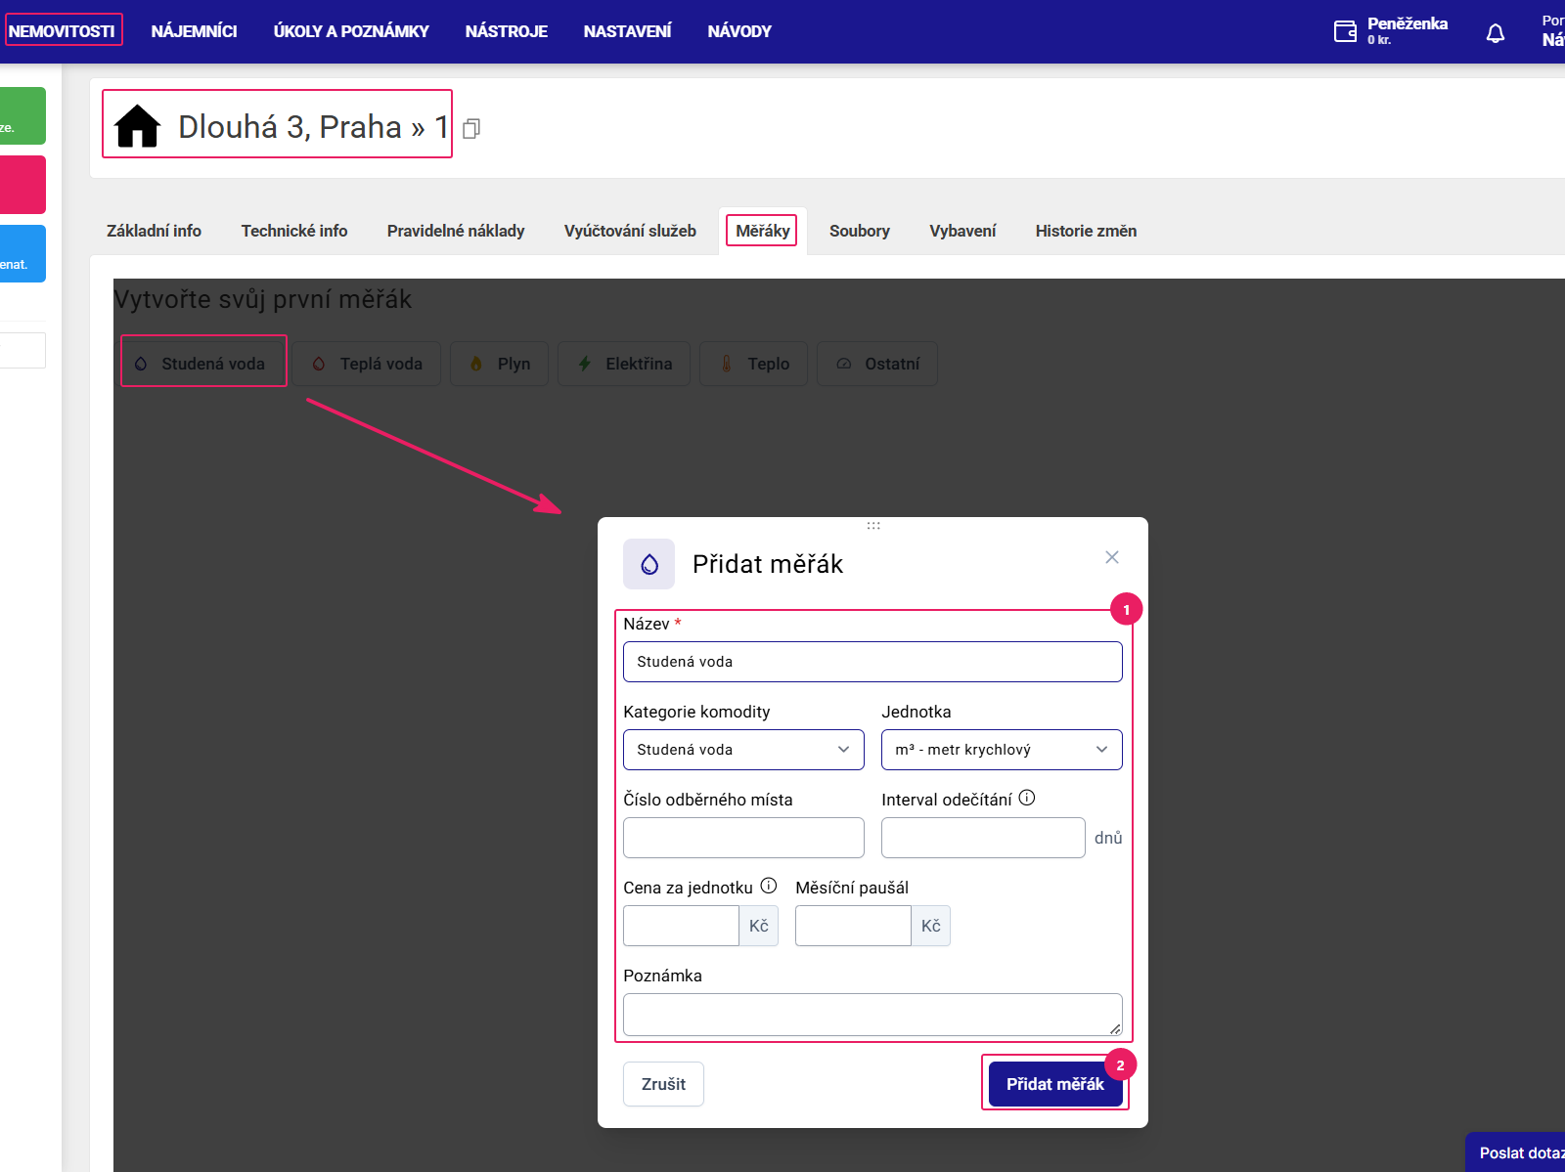Open the Historie změn tab
Viewport: 1565px width, 1172px height.
[1086, 231]
